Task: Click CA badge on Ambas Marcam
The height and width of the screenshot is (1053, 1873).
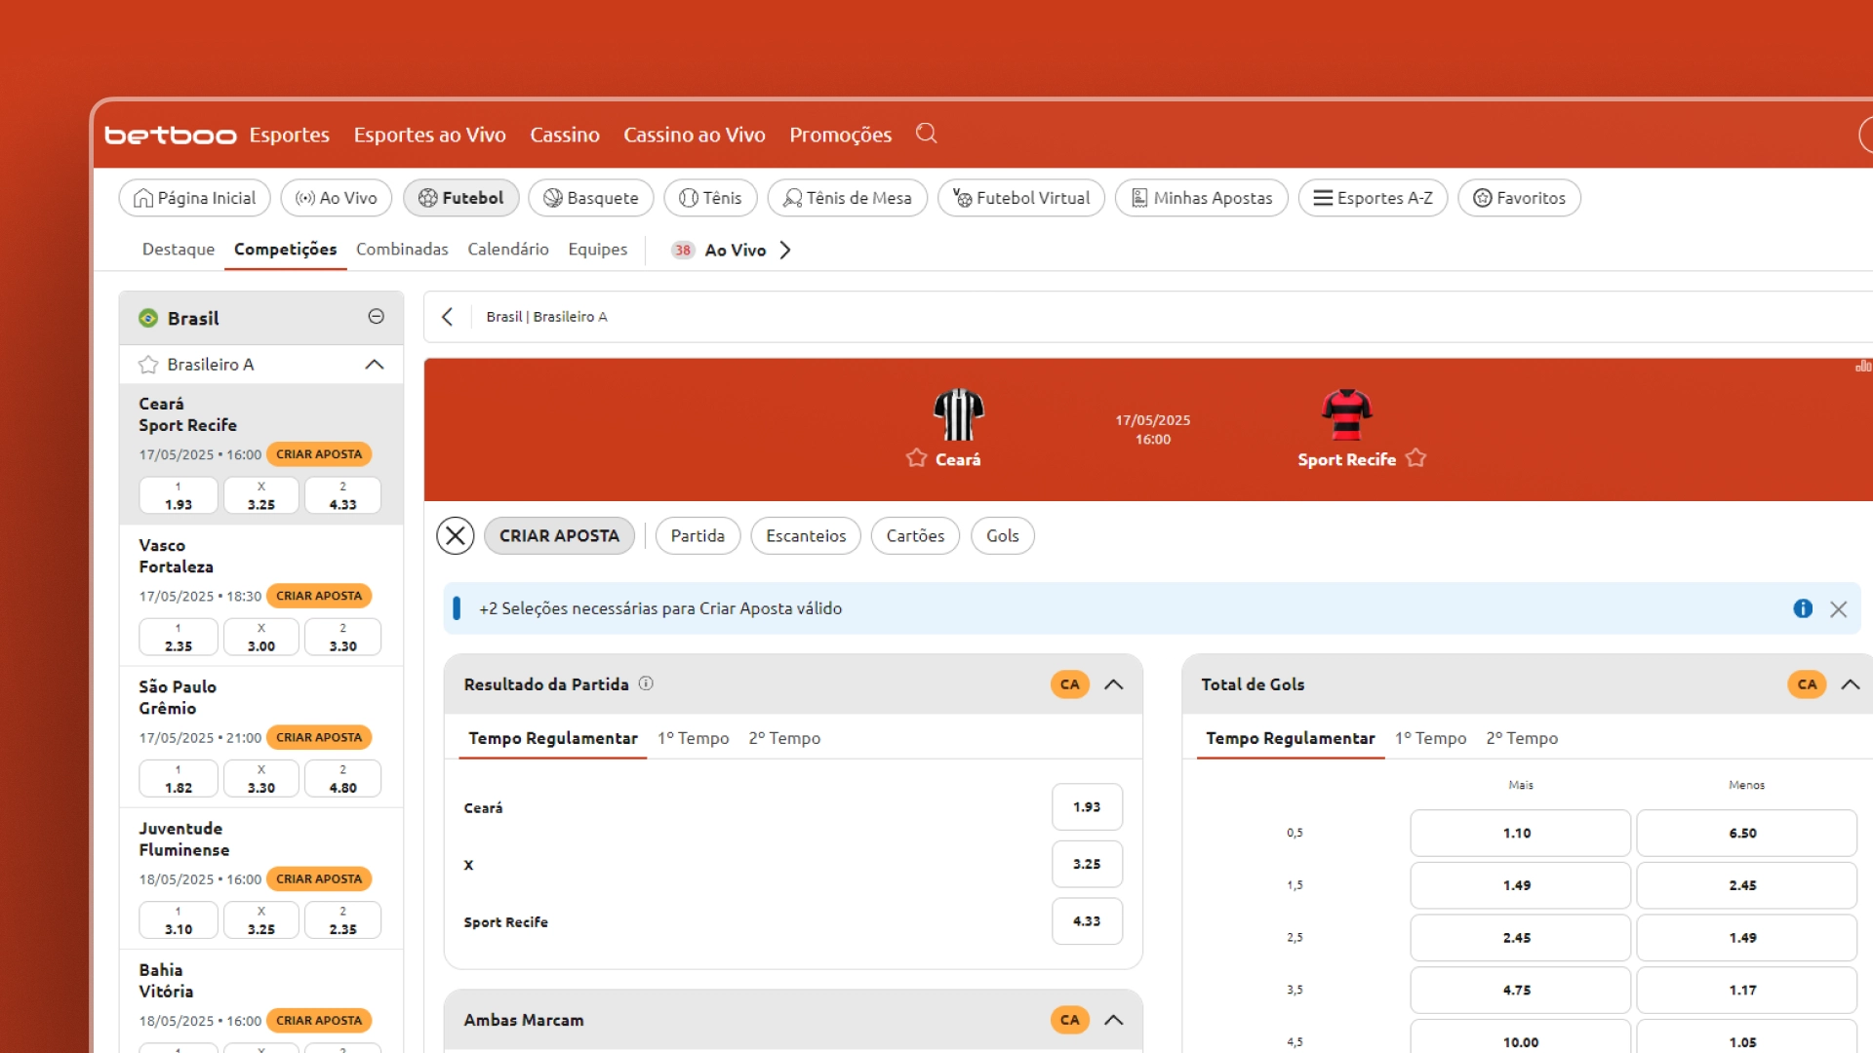Action: [1070, 1020]
